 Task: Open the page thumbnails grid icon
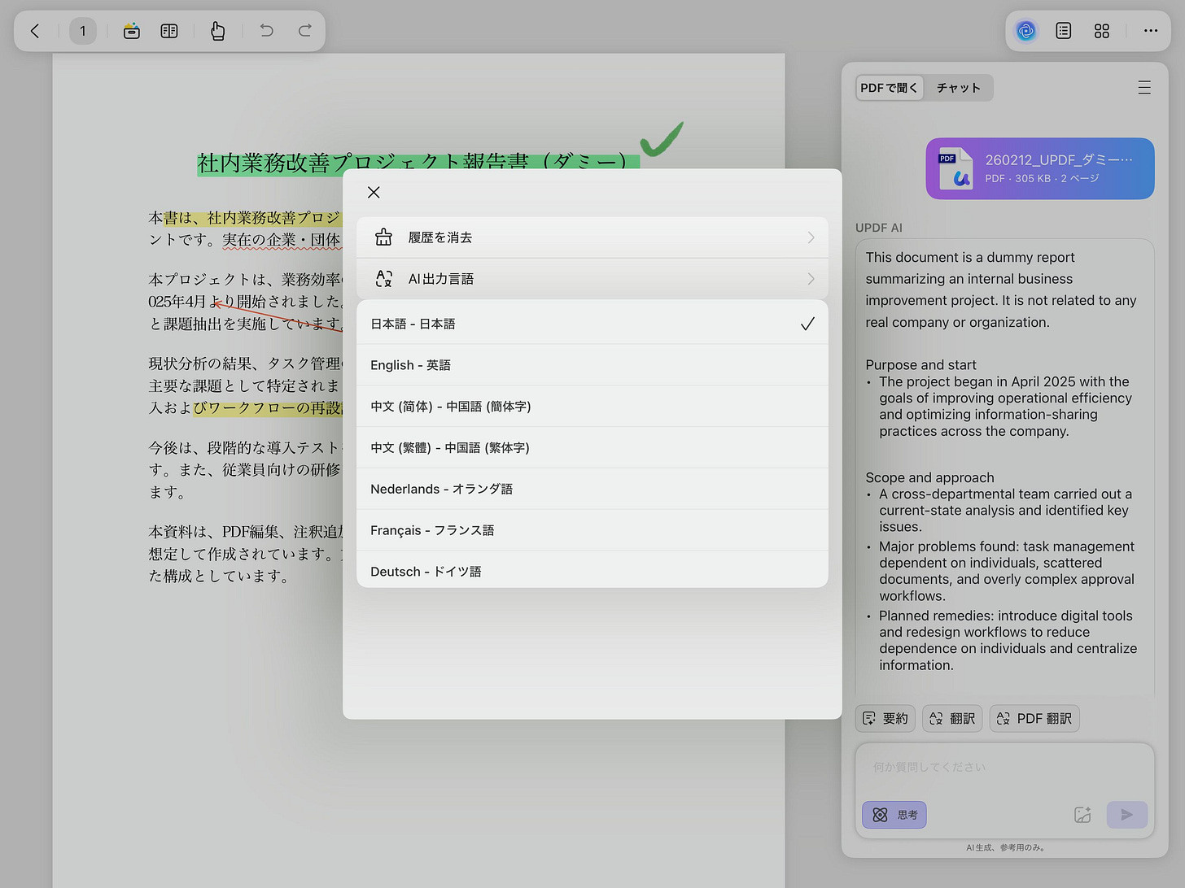pos(1102,31)
